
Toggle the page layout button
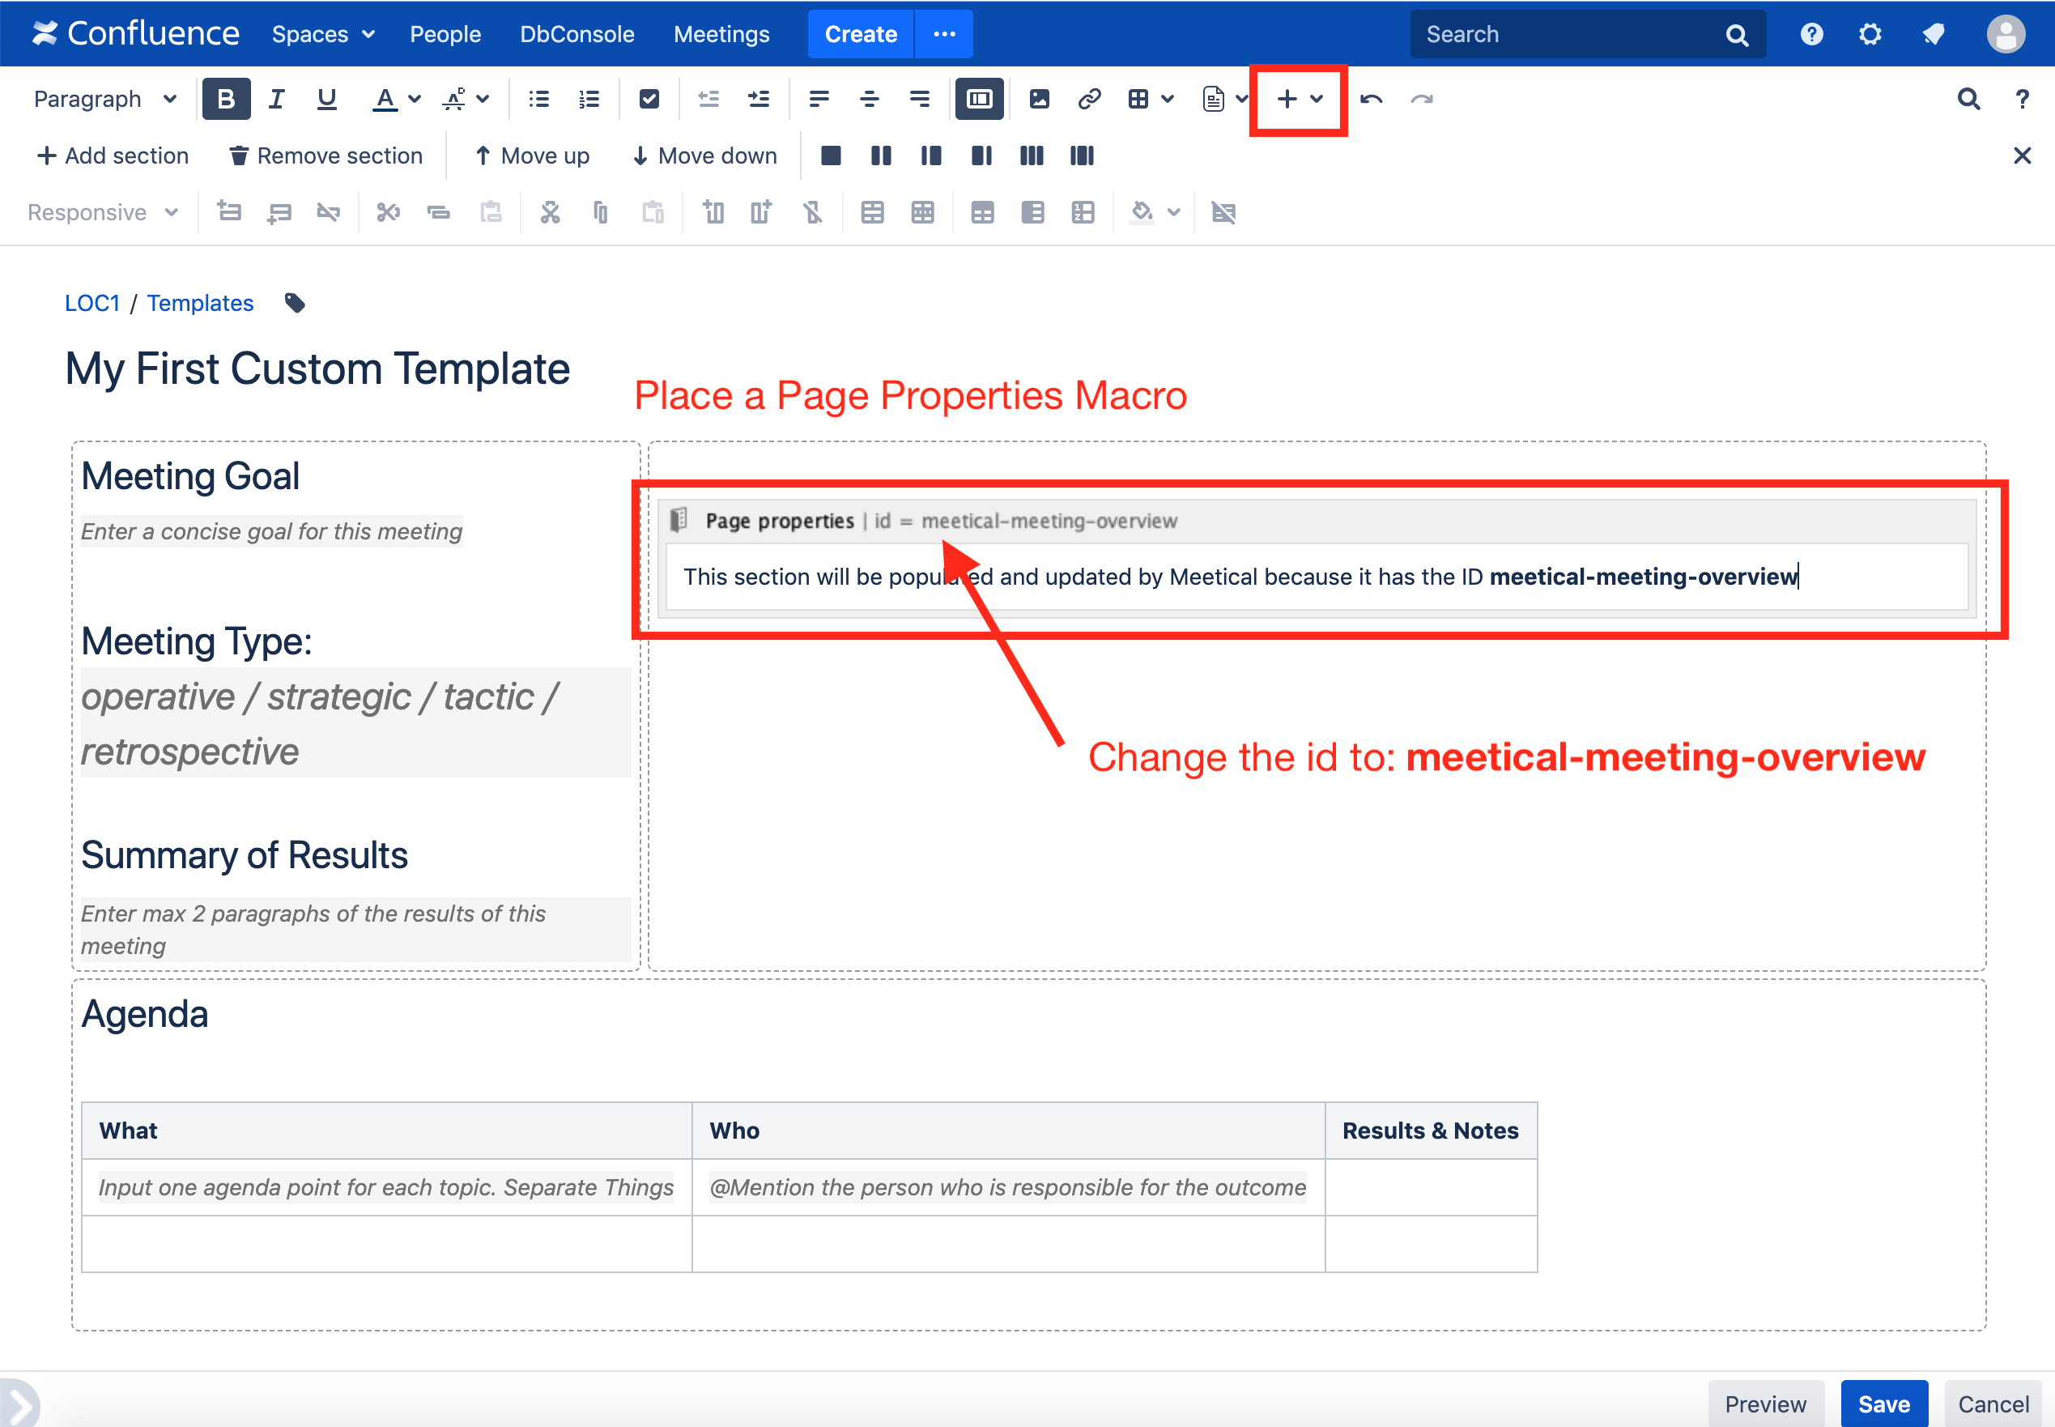pyautogui.click(x=979, y=98)
